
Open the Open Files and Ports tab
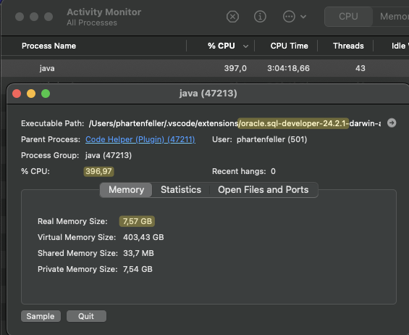263,190
